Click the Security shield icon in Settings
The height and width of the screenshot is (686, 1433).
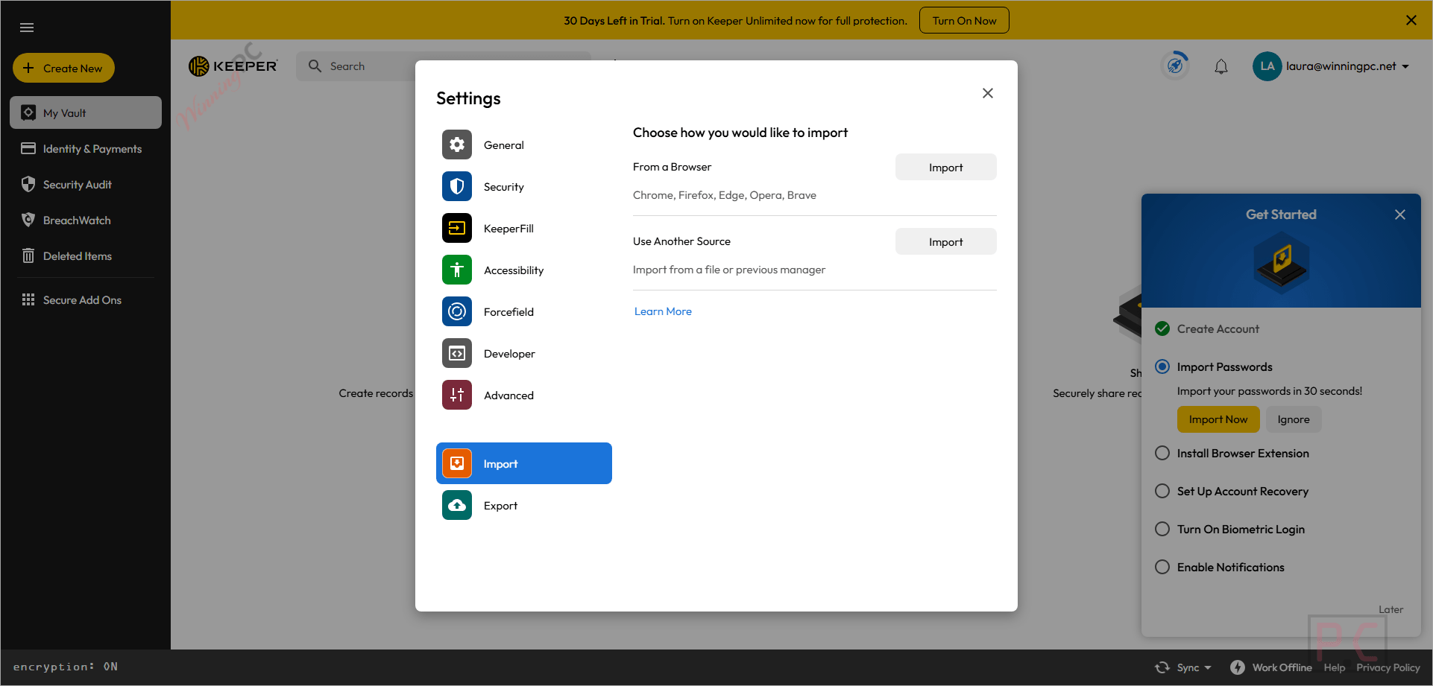point(457,186)
